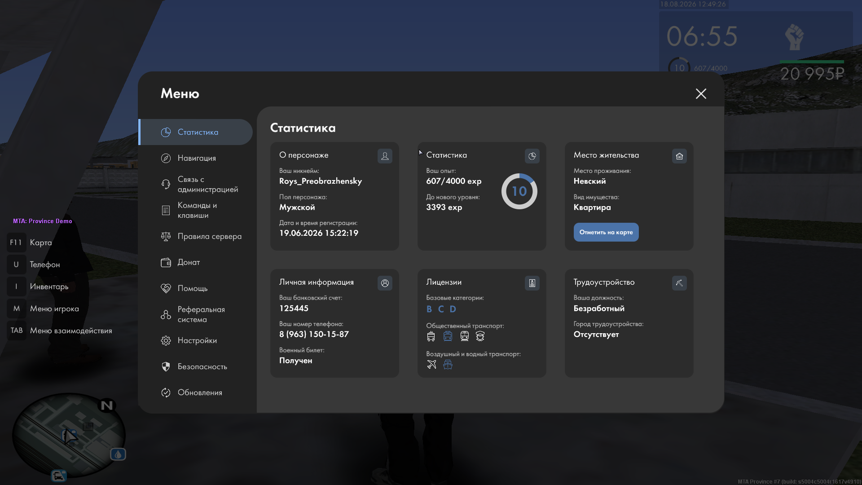The image size is (862, 485).
Task: Click the airplane license icon
Action: [431, 364]
